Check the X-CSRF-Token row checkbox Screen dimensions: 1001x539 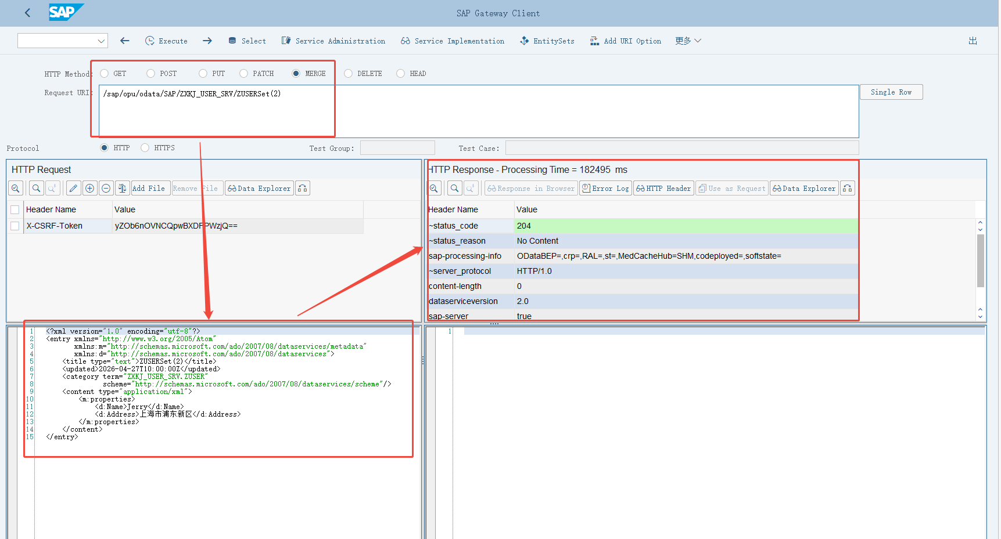(15, 226)
